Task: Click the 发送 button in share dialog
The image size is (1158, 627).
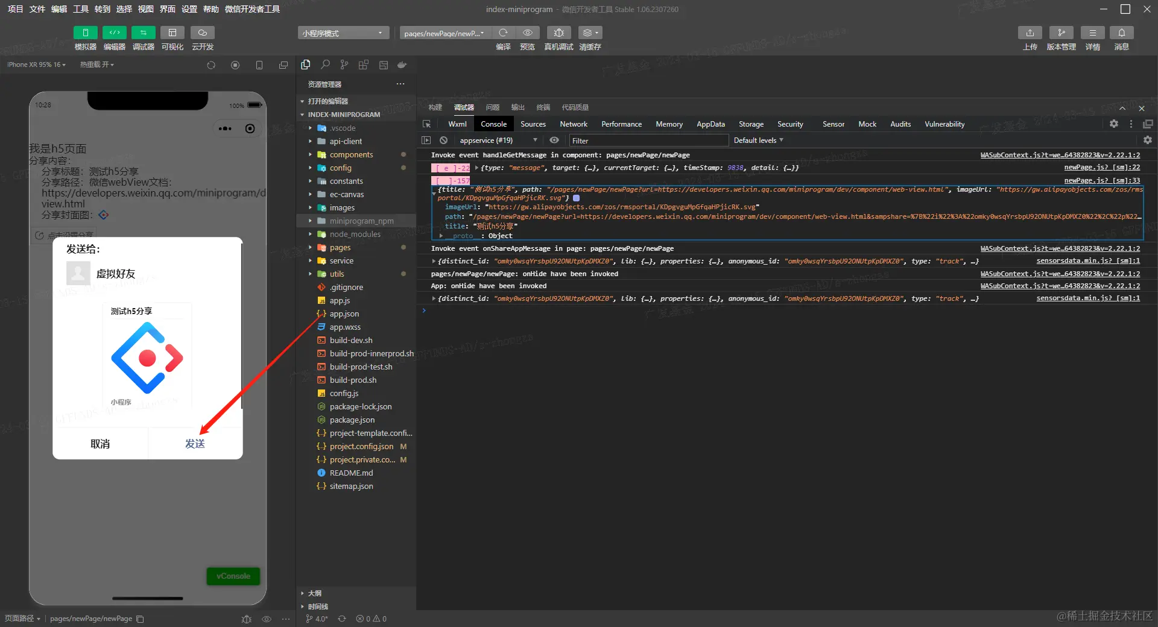Action: (x=195, y=444)
